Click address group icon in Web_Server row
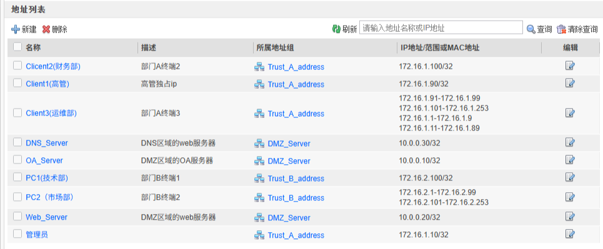This screenshot has height=249, width=603. [x=259, y=218]
